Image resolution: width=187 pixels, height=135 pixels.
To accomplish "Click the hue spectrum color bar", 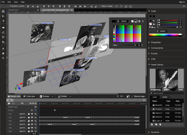I will coord(165,35).
